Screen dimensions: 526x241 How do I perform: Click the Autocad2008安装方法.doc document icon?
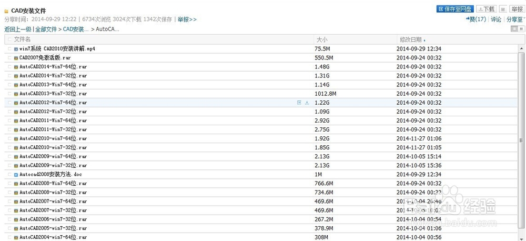[x=16, y=174]
